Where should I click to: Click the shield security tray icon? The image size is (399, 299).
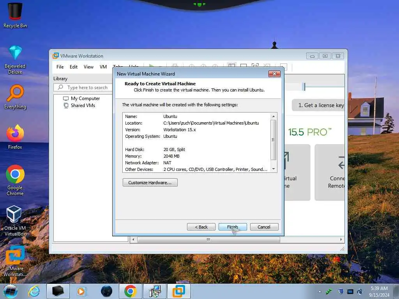341,292
